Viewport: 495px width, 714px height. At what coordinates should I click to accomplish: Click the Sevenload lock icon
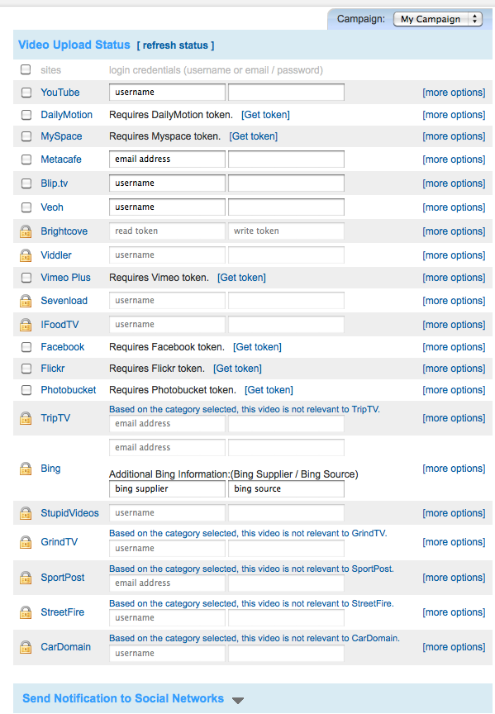click(26, 301)
